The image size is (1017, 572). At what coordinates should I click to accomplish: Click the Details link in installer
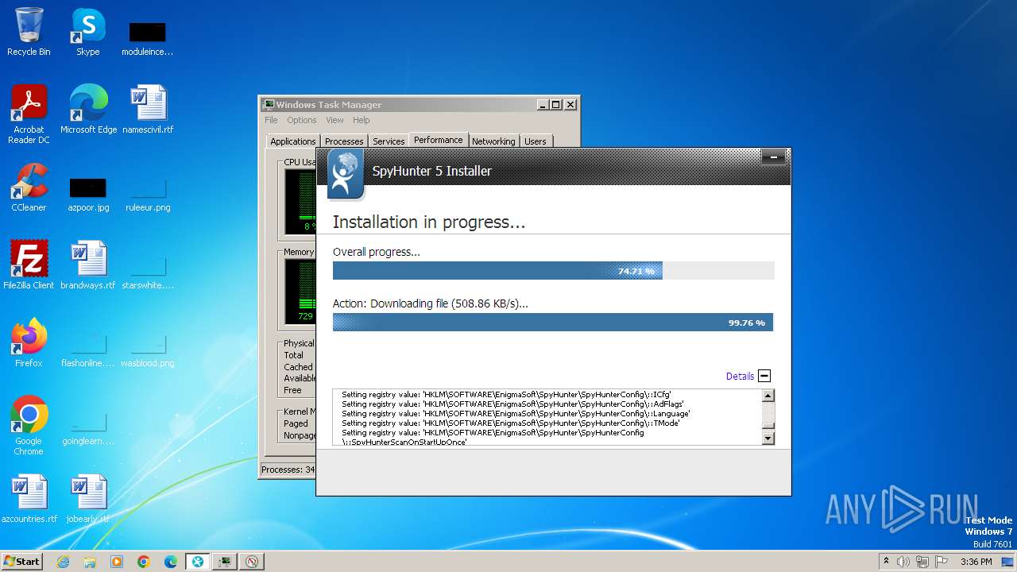(x=740, y=377)
